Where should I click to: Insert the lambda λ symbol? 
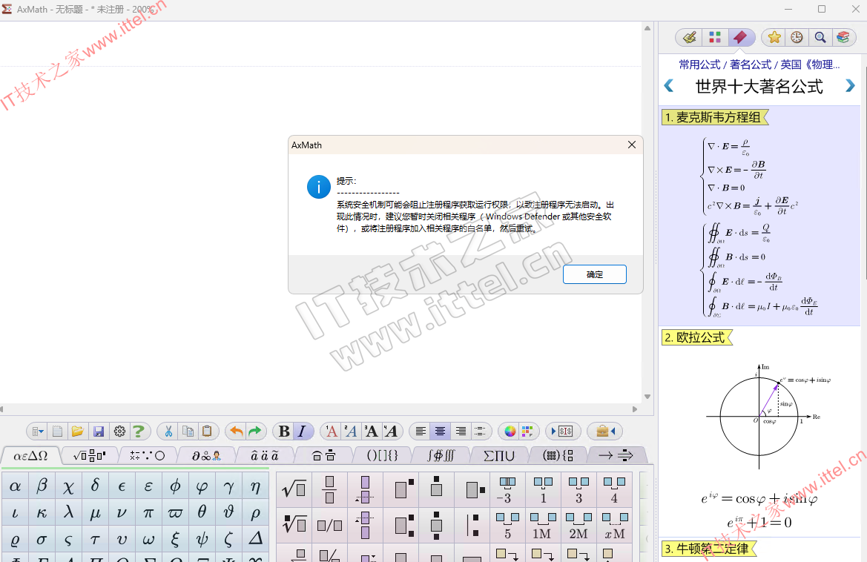pos(68,512)
